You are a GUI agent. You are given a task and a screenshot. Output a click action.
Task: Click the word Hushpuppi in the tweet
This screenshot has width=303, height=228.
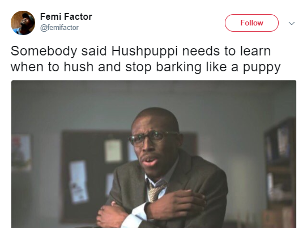point(144,51)
